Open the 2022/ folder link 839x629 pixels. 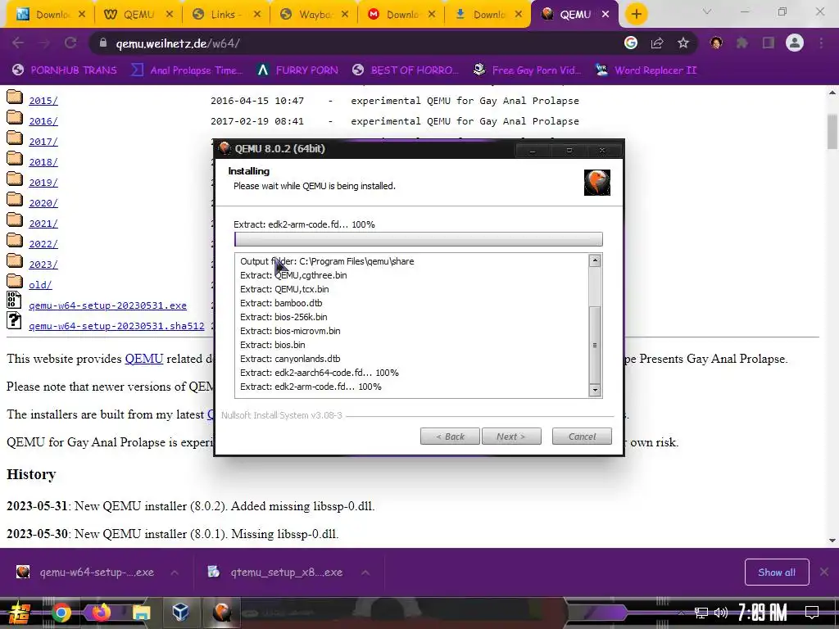[43, 244]
